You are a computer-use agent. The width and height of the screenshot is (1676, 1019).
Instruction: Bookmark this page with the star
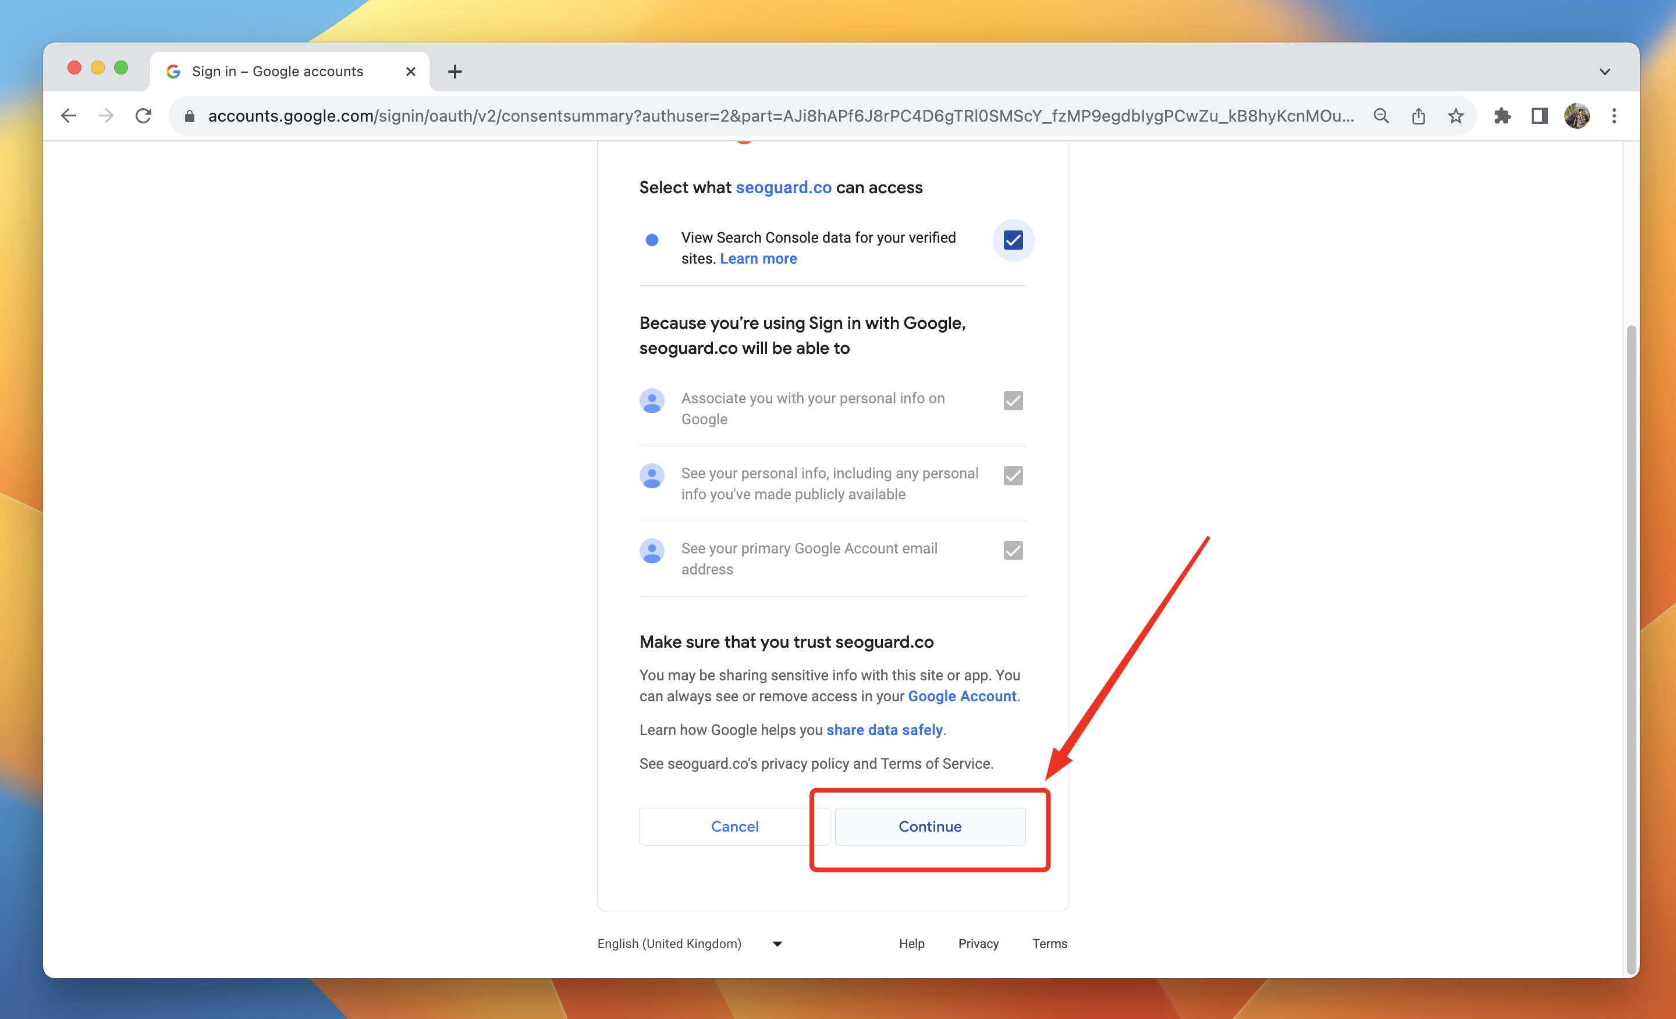point(1455,116)
